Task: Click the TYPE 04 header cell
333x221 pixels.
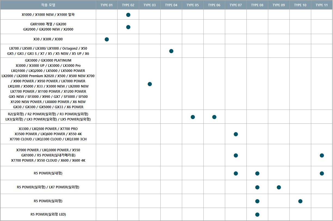Action: [x=171, y=5]
